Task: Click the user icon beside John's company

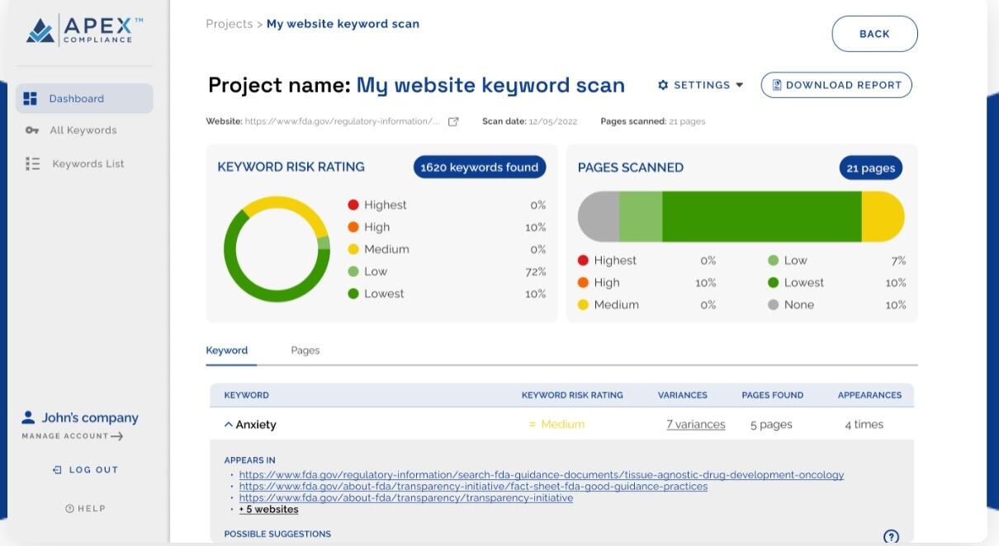Action: tap(26, 417)
